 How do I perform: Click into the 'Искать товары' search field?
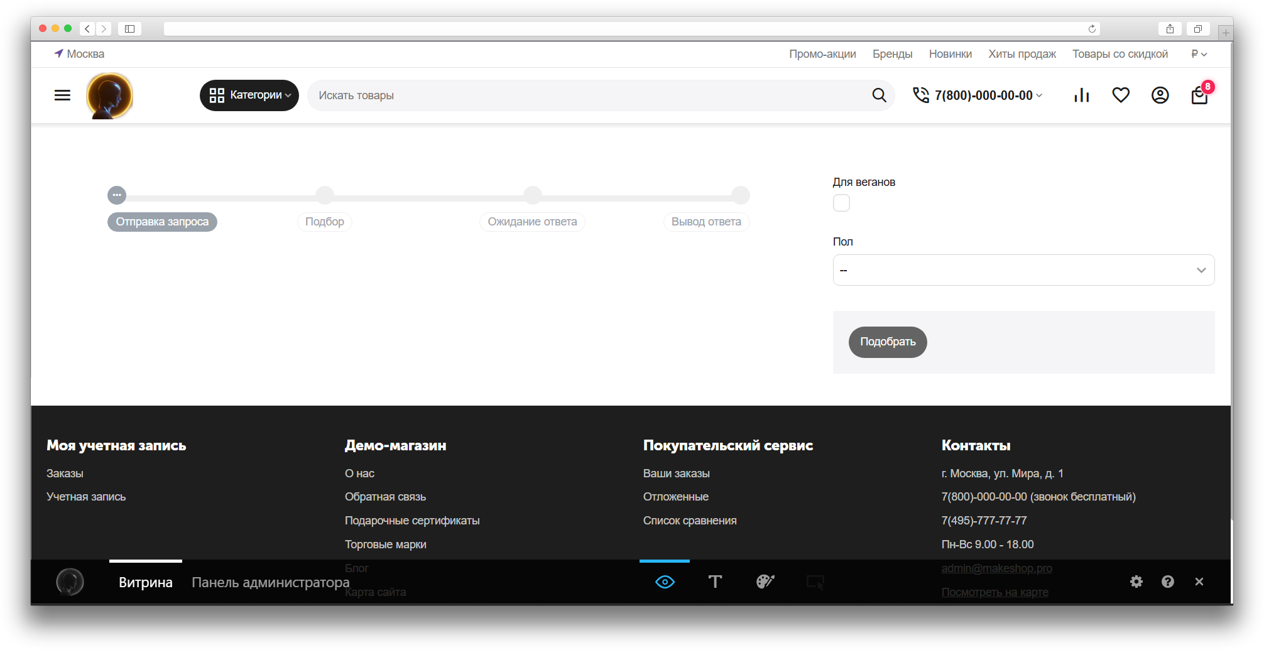tap(584, 95)
